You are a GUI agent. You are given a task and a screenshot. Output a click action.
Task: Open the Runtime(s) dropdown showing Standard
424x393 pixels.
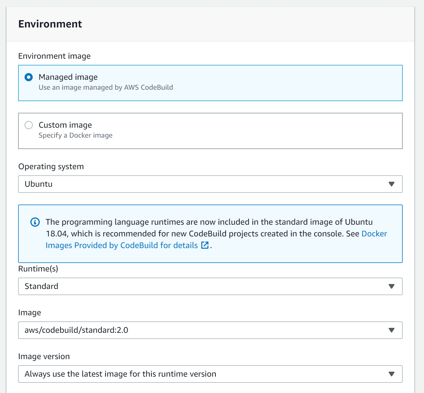[210, 286]
